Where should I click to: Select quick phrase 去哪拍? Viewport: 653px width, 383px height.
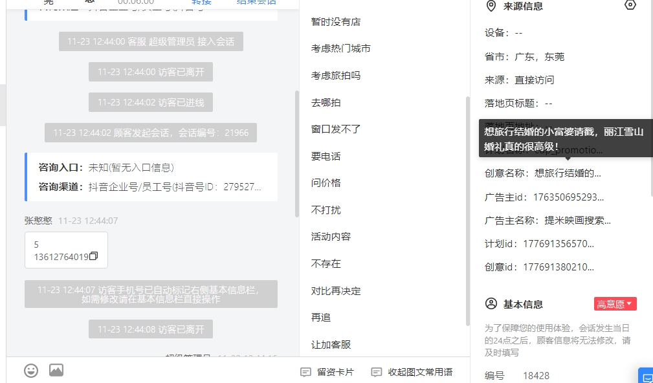[326, 102]
